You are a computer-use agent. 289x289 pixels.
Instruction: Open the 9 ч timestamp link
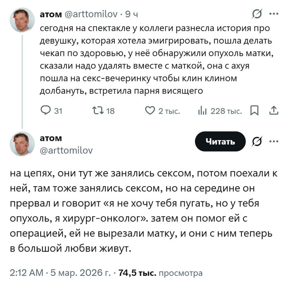point(131,14)
